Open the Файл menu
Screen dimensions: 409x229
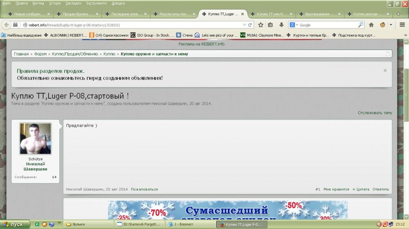coord(7,3)
